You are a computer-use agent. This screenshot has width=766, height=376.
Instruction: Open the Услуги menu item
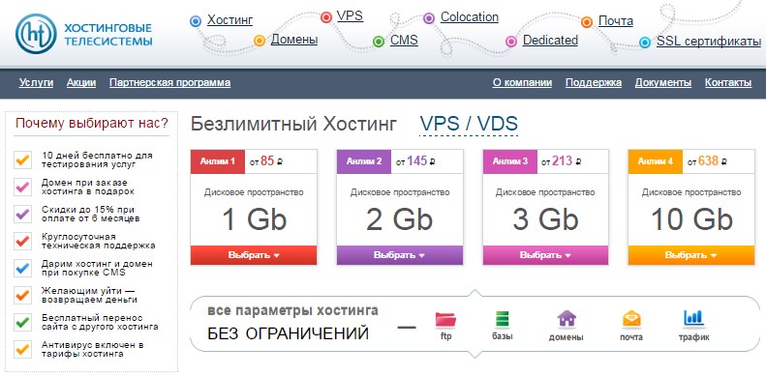coord(36,83)
